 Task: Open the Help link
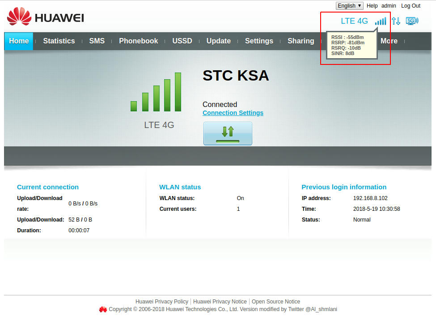(x=372, y=6)
